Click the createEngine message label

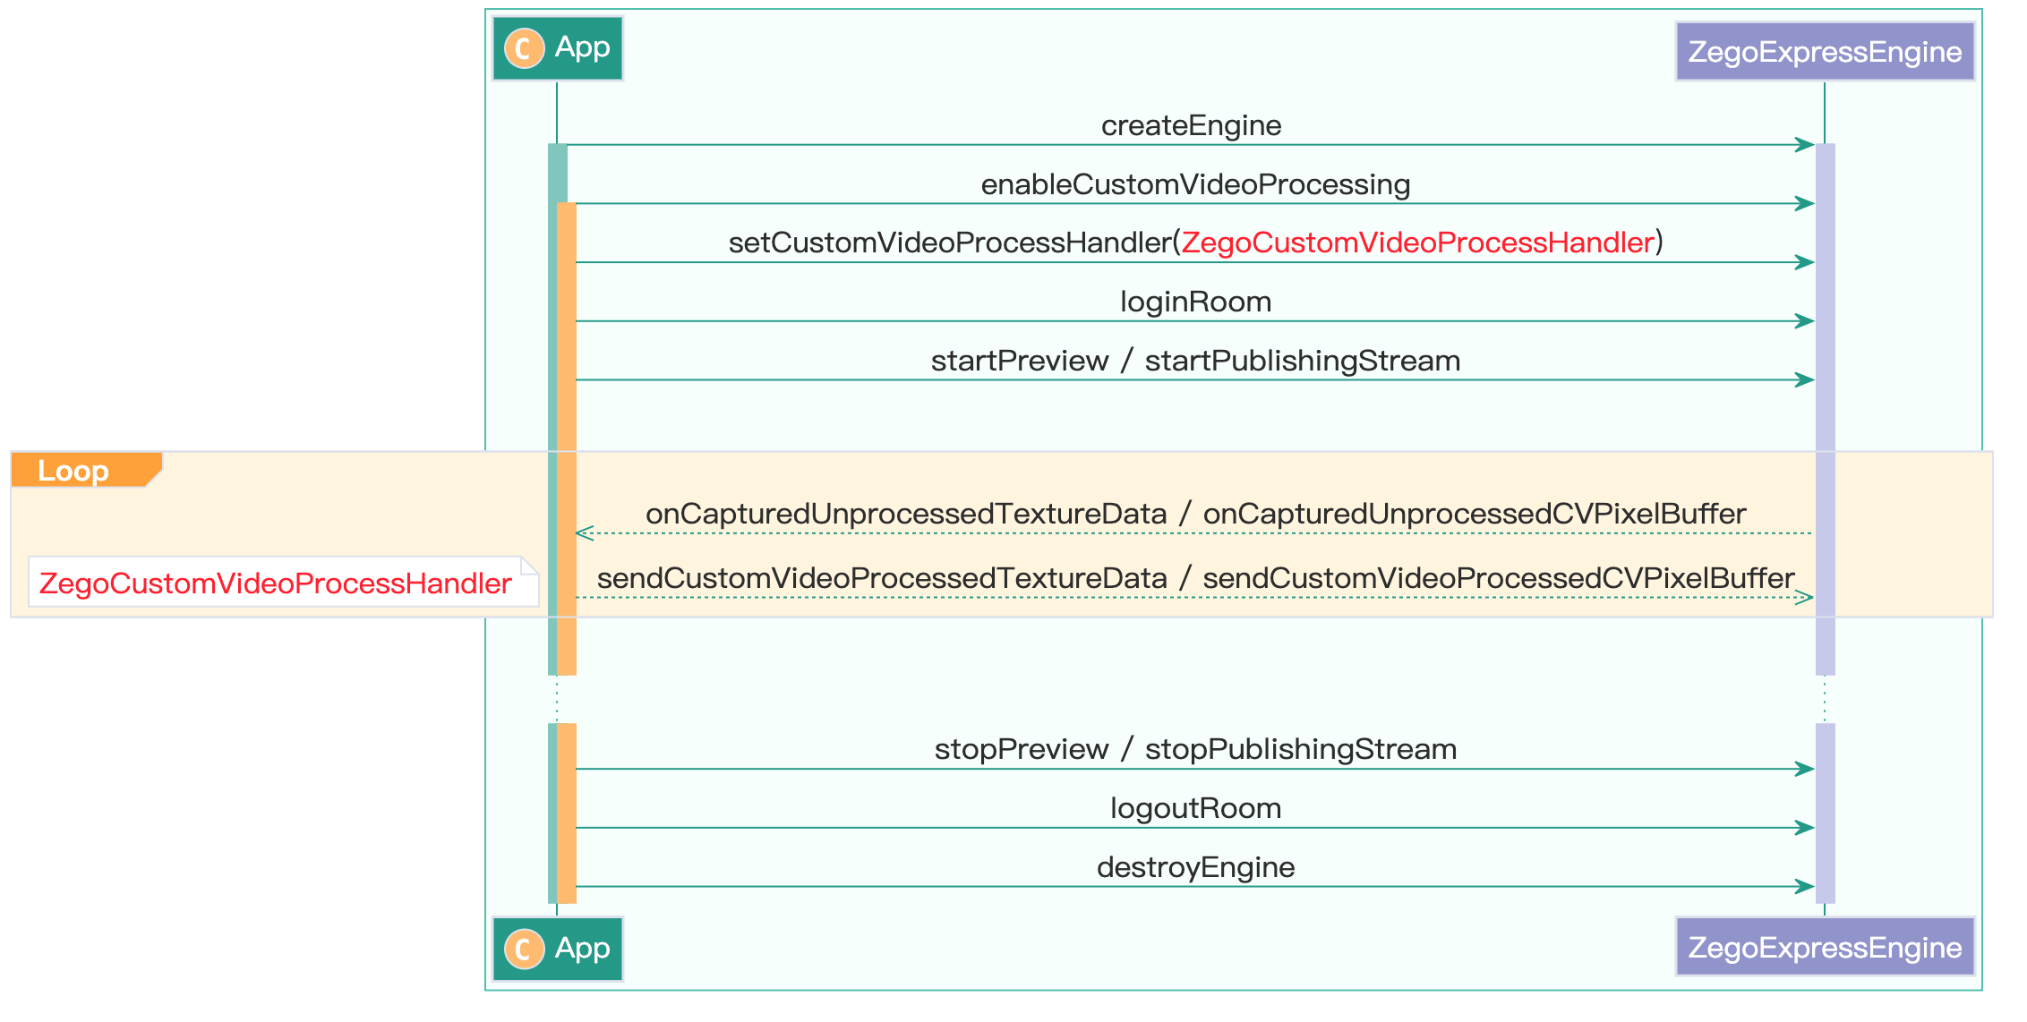coord(1191,125)
